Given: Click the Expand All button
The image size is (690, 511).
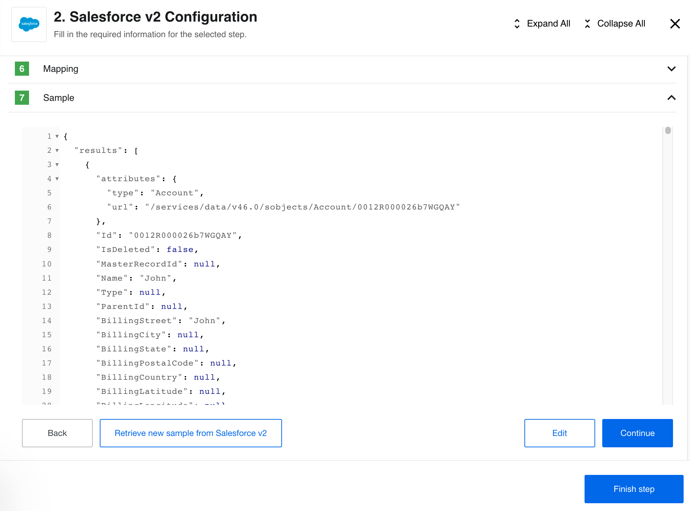Looking at the screenshot, I should (x=542, y=24).
